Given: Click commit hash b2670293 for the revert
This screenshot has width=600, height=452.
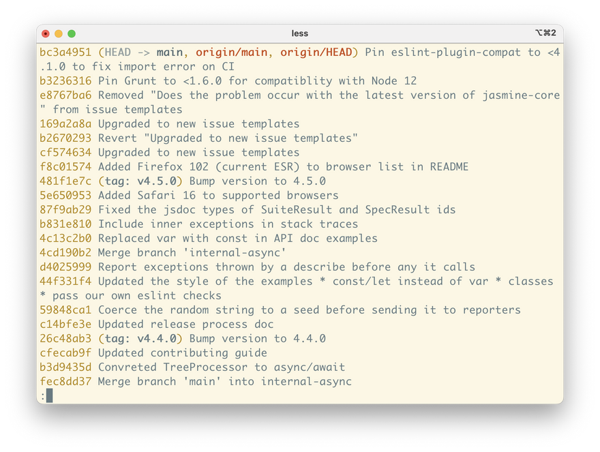Looking at the screenshot, I should pyautogui.click(x=65, y=138).
